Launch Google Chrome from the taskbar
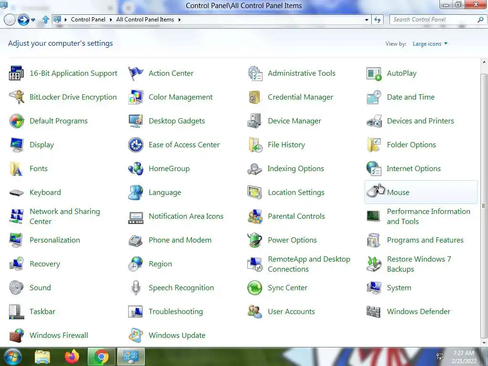The width and height of the screenshot is (488, 366). pyautogui.click(x=102, y=356)
